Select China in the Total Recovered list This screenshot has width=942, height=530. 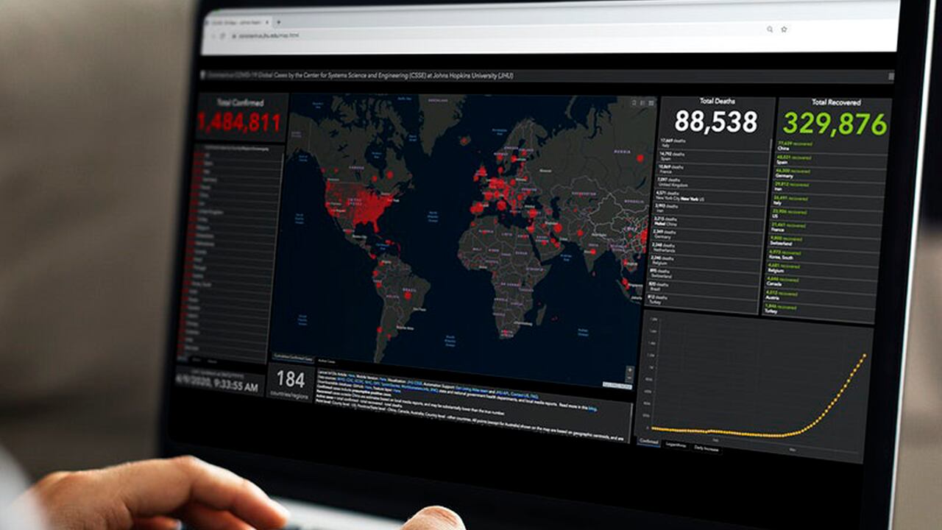[782, 147]
